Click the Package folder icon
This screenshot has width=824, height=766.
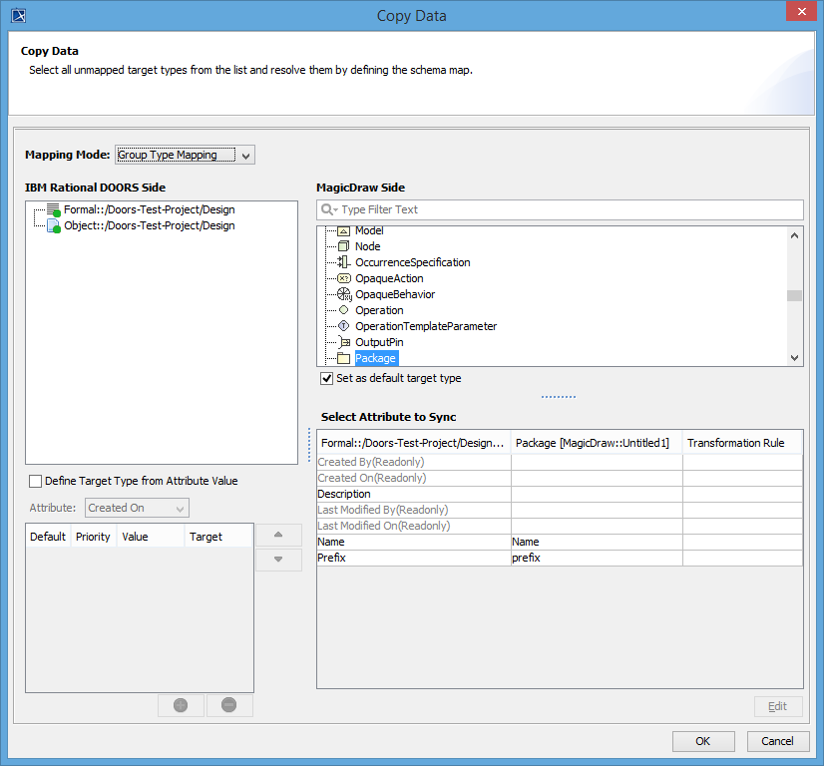point(344,358)
